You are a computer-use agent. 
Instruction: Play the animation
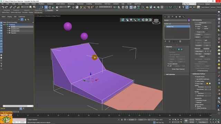pos(175,120)
